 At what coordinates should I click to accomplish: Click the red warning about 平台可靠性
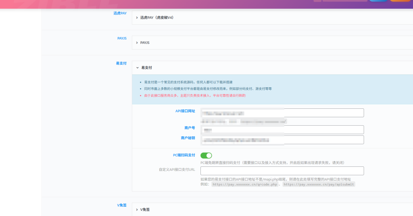(195, 96)
